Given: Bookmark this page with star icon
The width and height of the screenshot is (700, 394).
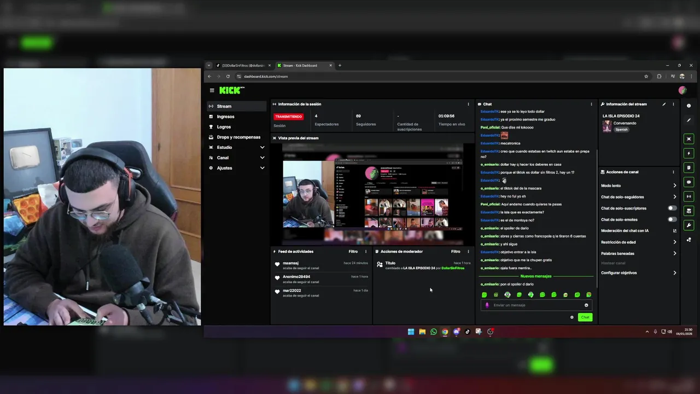Looking at the screenshot, I should [646, 77].
